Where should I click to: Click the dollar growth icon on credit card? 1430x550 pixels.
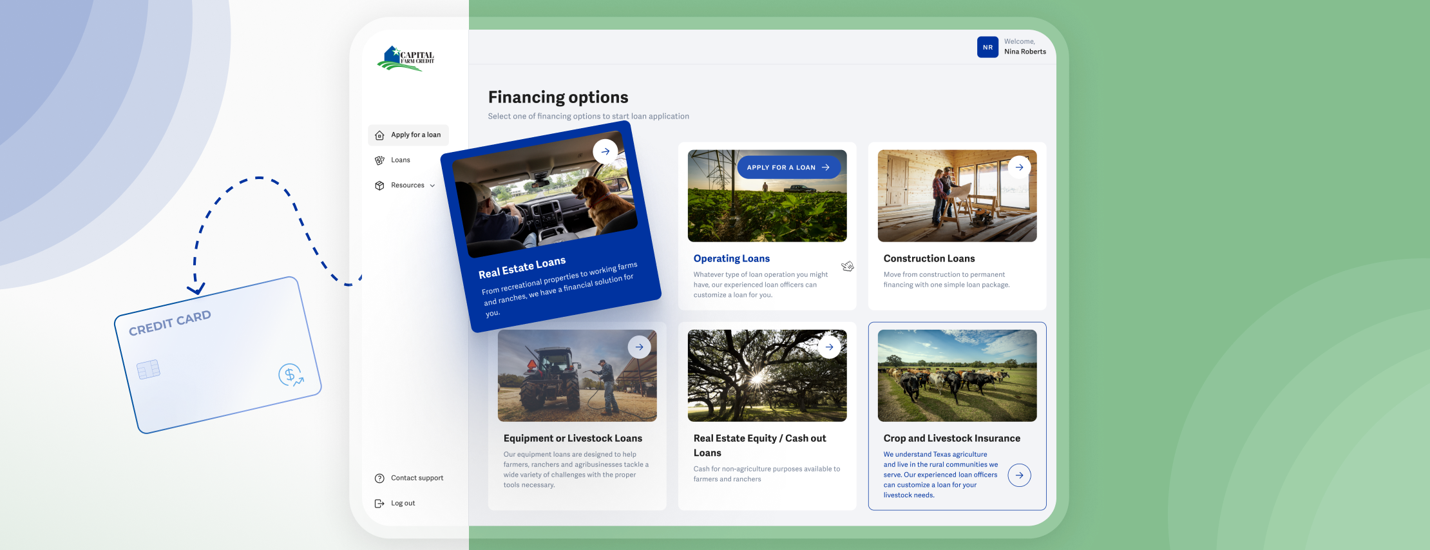(x=291, y=375)
